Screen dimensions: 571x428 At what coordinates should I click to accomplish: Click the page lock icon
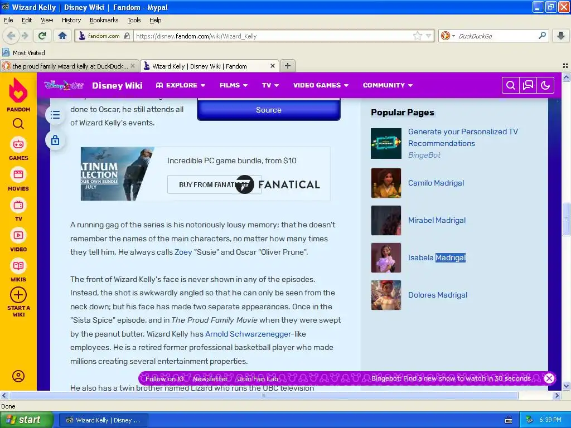55,140
